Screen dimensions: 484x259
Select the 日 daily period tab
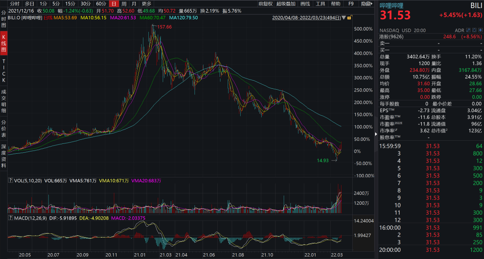click(114, 4)
